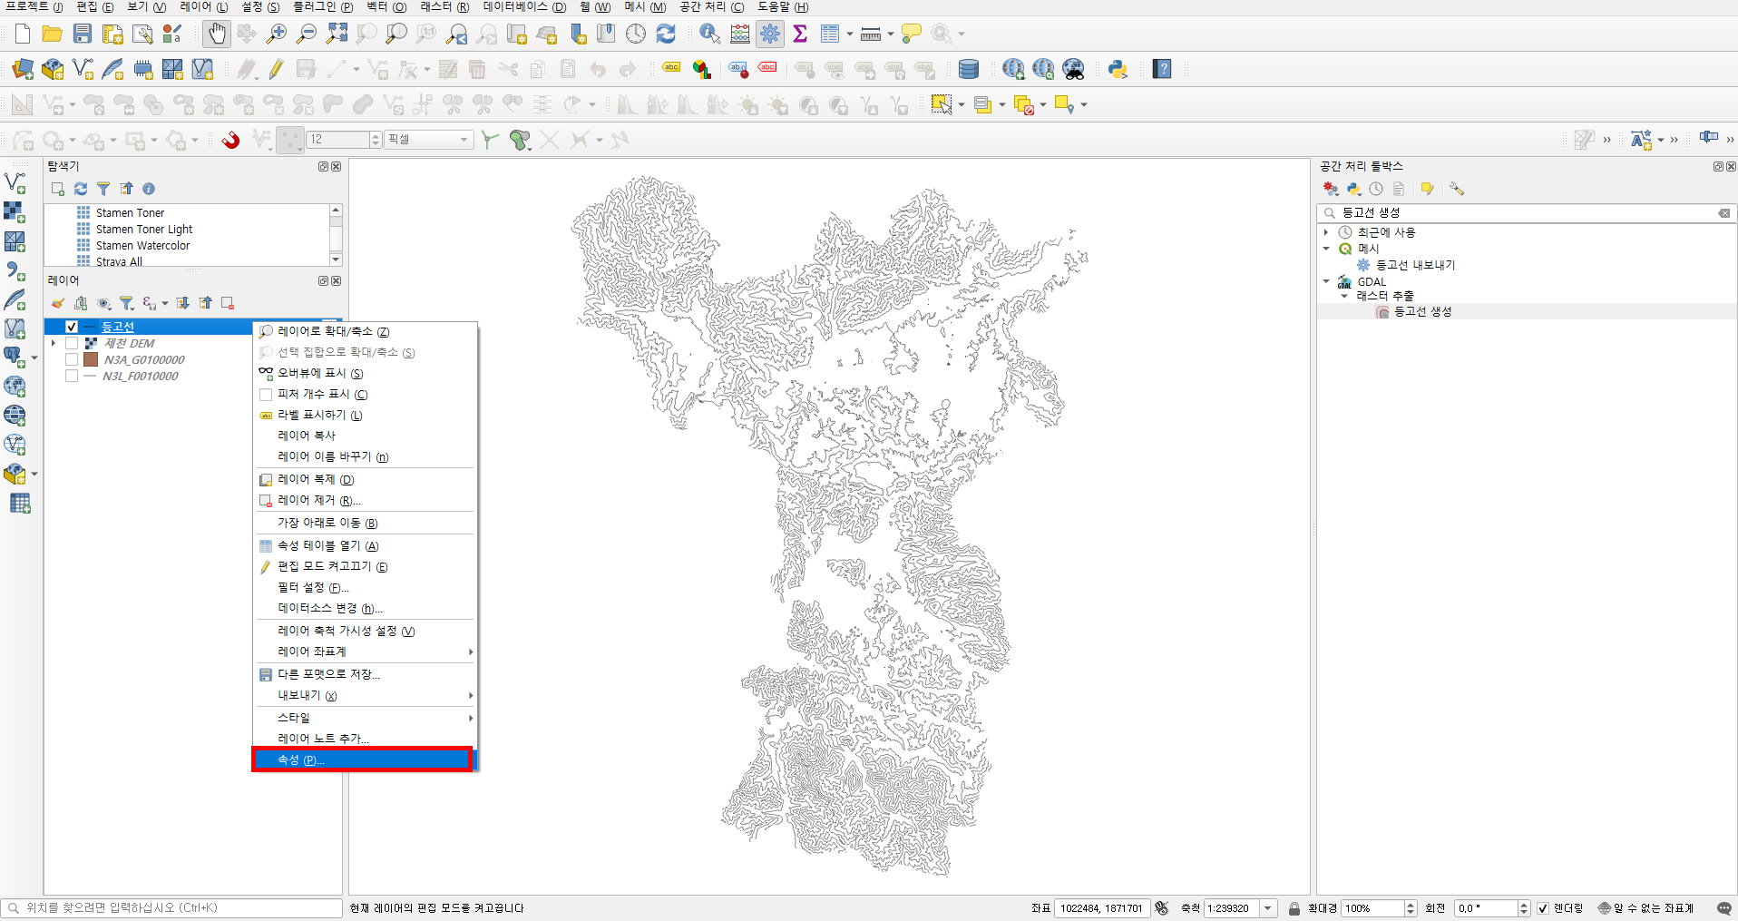This screenshot has height=921, width=1738.
Task: Expand the 제천 DEM layer tree arrow
Action: (54, 343)
